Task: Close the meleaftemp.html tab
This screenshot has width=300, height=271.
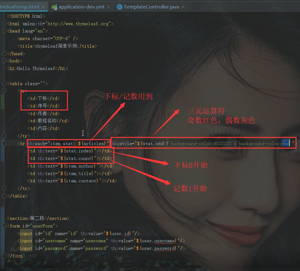Action: click(x=43, y=7)
